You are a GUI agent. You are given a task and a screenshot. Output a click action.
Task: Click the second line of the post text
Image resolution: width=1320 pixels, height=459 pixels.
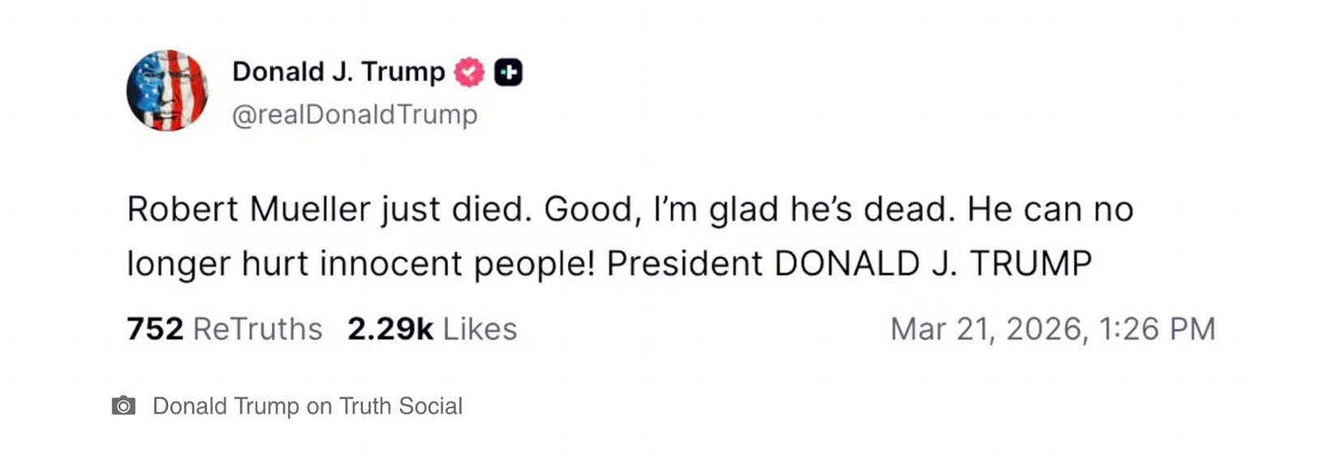608,264
